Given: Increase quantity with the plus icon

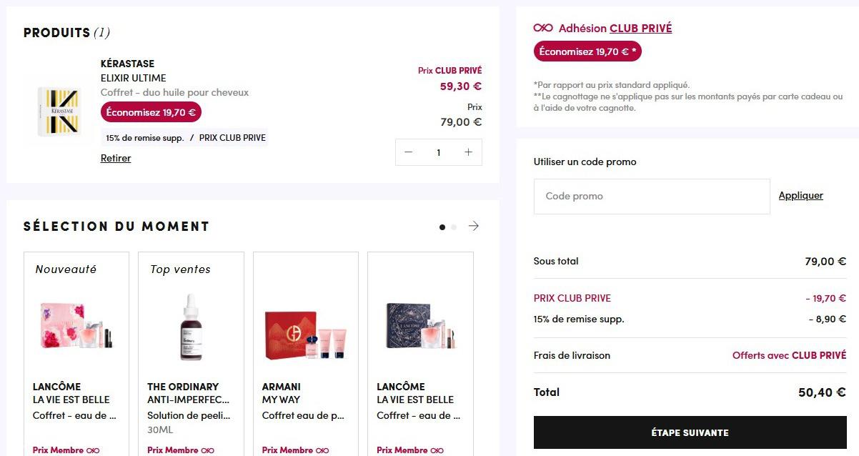Looking at the screenshot, I should [x=468, y=152].
